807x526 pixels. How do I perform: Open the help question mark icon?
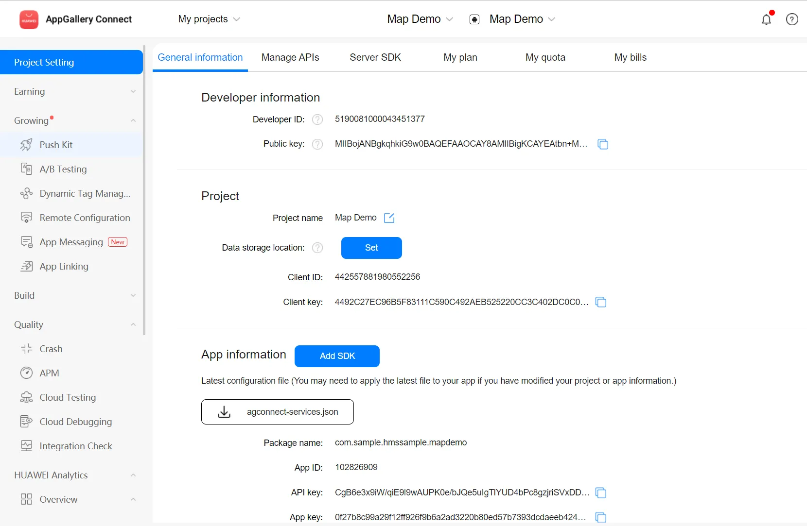click(x=792, y=19)
